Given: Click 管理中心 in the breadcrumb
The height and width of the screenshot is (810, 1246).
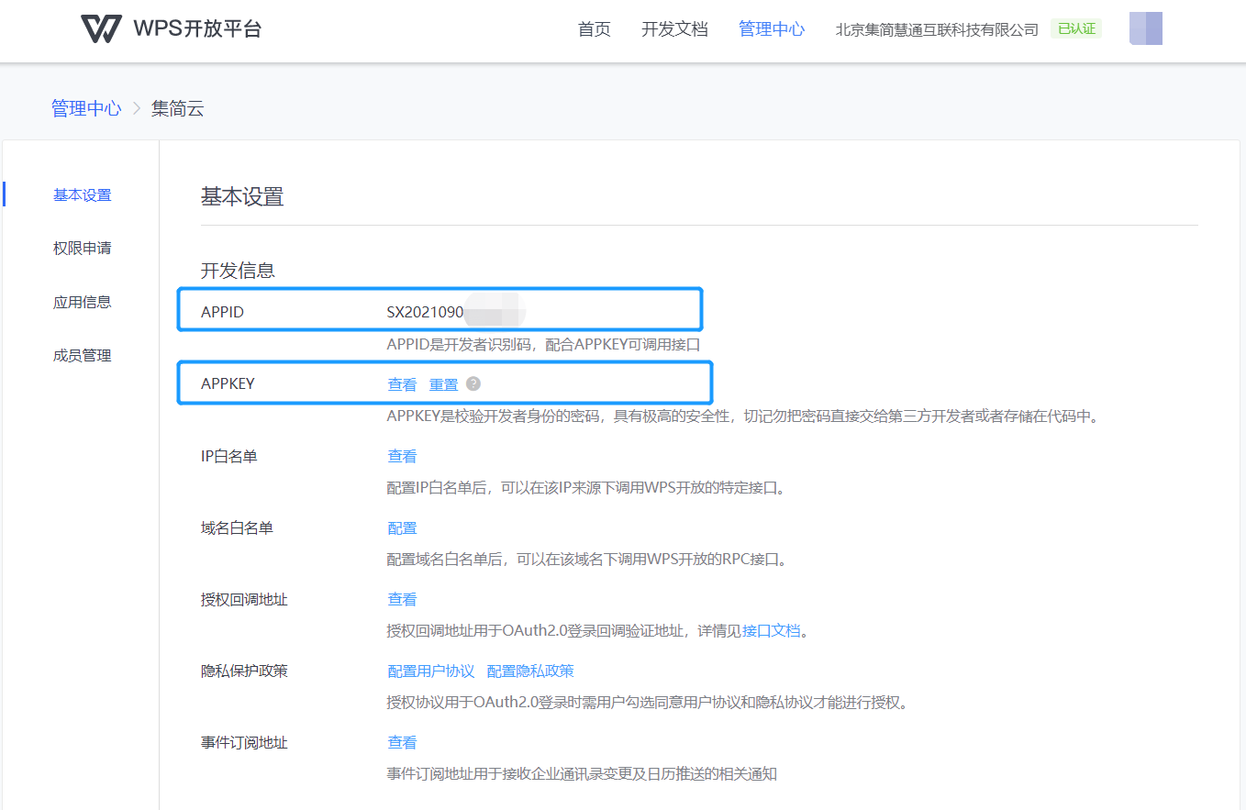Looking at the screenshot, I should tap(85, 108).
